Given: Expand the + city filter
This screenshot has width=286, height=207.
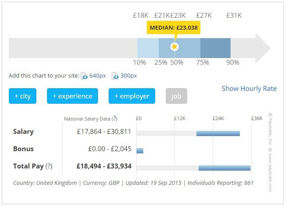Looking at the screenshot, I should pos(23,96).
